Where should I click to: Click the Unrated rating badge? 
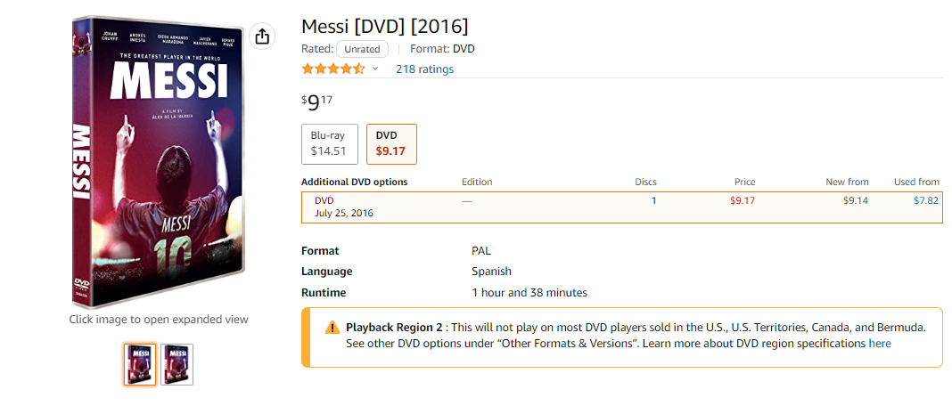pos(362,49)
